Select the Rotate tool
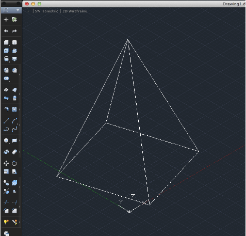 coord(14,163)
